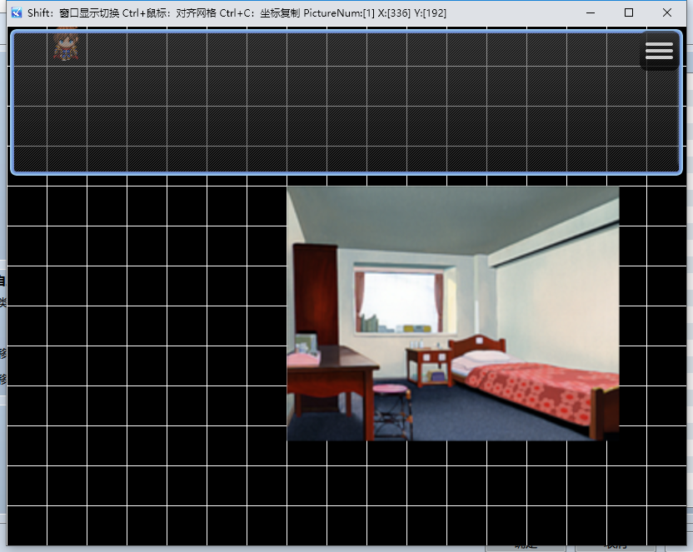The width and height of the screenshot is (693, 552).
Task: Select the character sprite in the message window
Action: click(66, 44)
